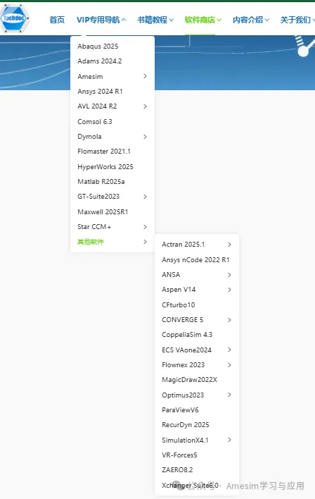The height and width of the screenshot is (499, 315).
Task: Expand the Dymola submenu chevron
Action: [145, 137]
